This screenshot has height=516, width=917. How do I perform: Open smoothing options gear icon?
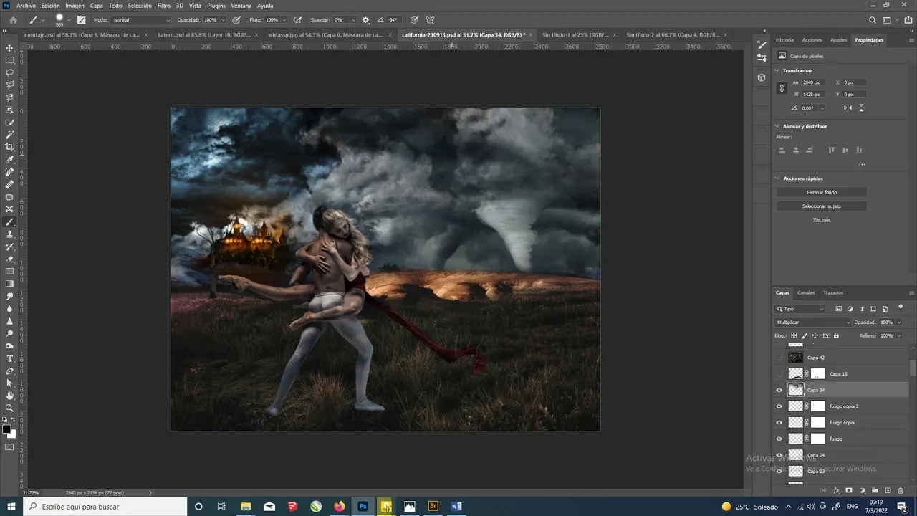tap(366, 20)
